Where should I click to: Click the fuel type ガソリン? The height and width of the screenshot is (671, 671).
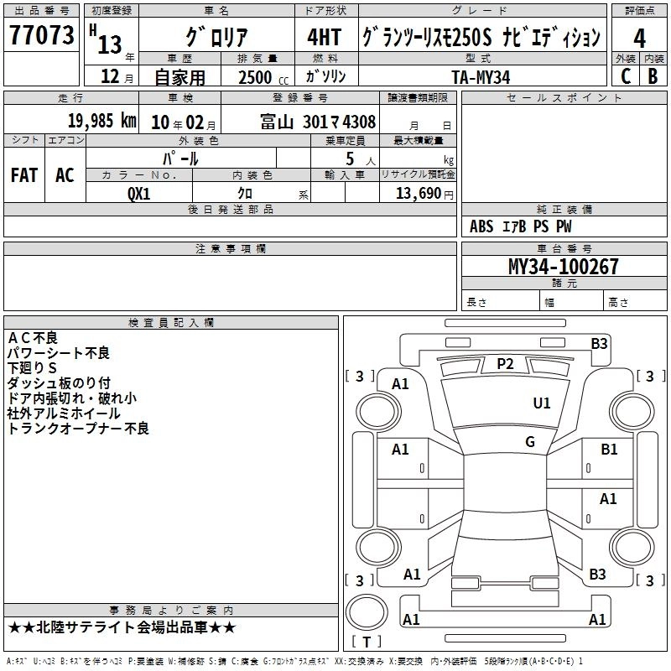[x=325, y=76]
